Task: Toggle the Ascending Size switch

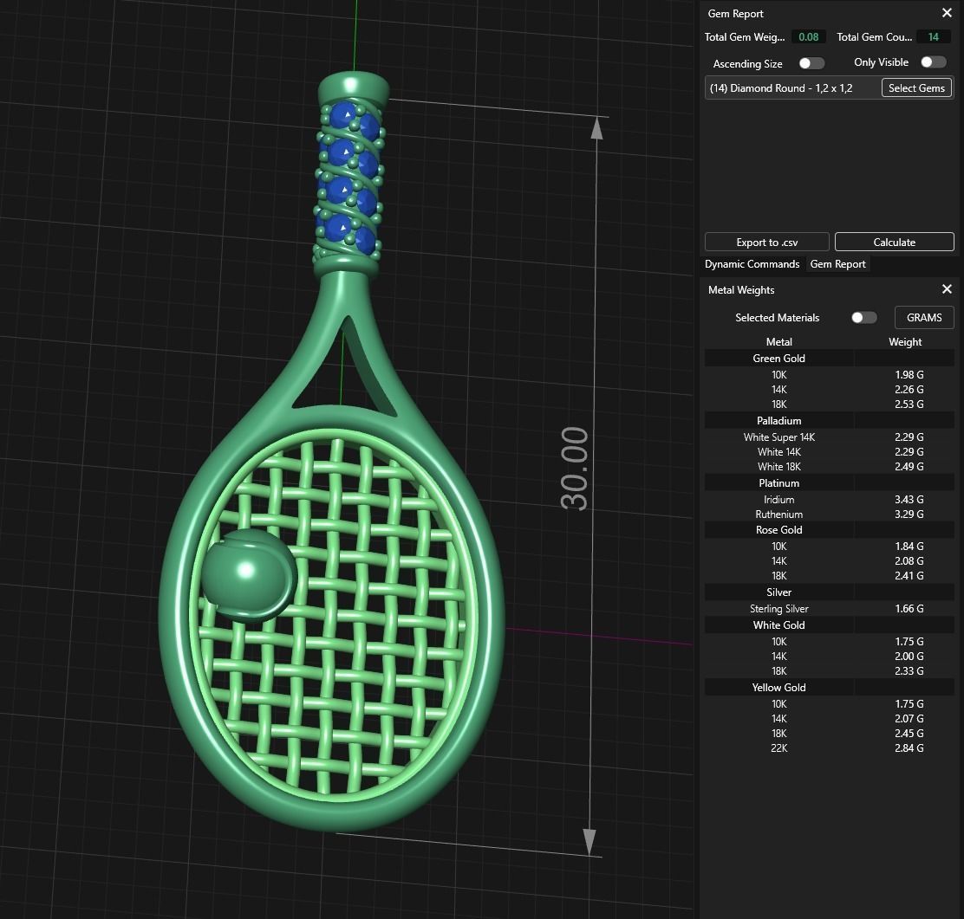Action: point(811,63)
